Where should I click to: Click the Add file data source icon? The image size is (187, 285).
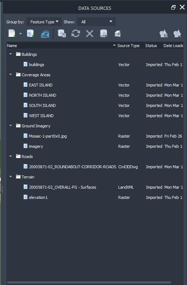[x=12, y=34]
